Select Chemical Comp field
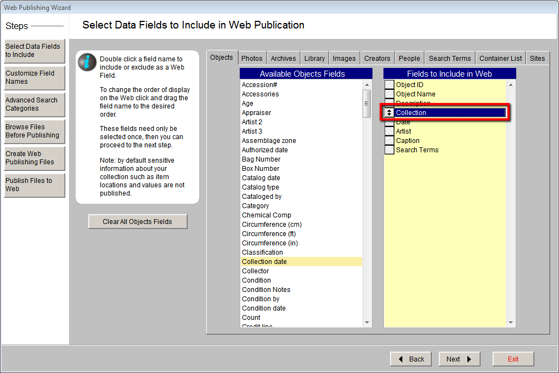This screenshot has height=373, width=559. point(302,215)
